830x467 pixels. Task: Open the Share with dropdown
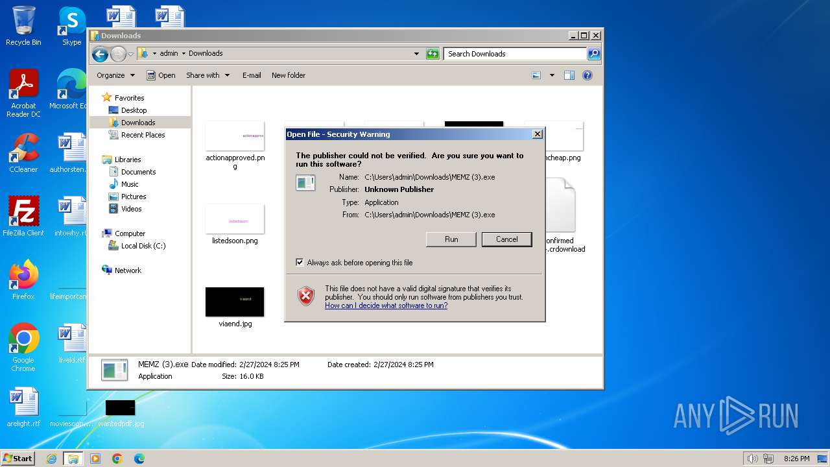[x=208, y=75]
